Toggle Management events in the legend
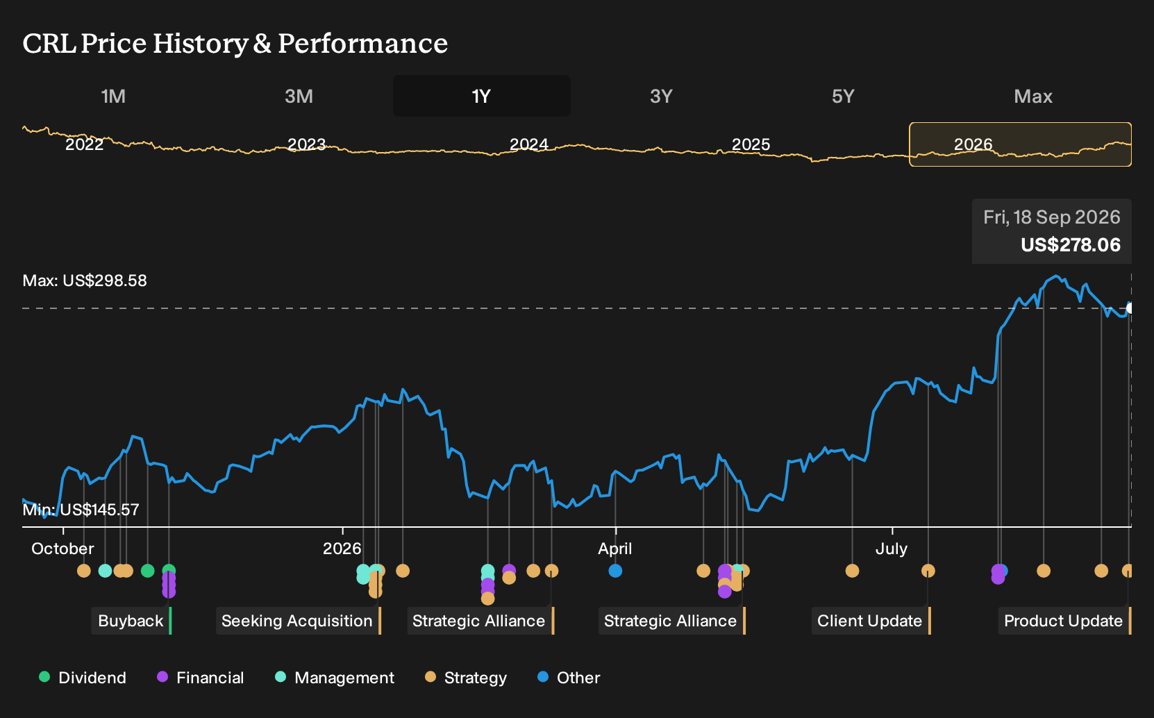Screen dimensions: 1154x718 335,677
